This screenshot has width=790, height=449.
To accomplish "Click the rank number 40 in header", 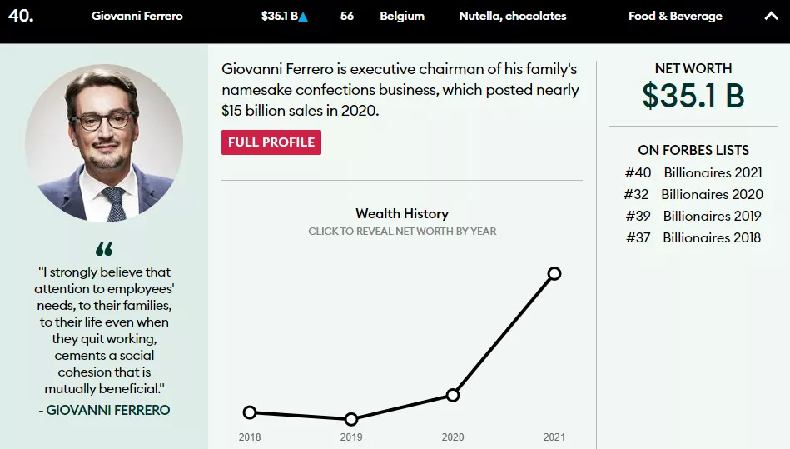I will [21, 16].
